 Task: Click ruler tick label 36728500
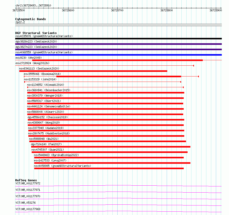[x=19, y=10]
